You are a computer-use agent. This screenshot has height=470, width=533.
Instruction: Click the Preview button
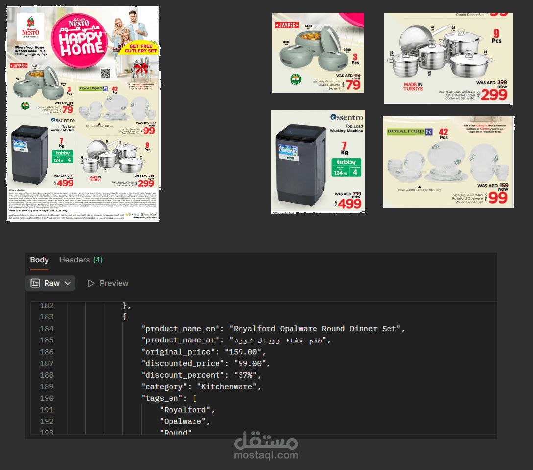[108, 283]
